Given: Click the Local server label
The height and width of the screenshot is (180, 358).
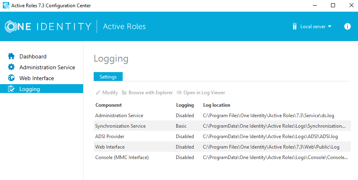Looking at the screenshot, I should click(313, 27).
